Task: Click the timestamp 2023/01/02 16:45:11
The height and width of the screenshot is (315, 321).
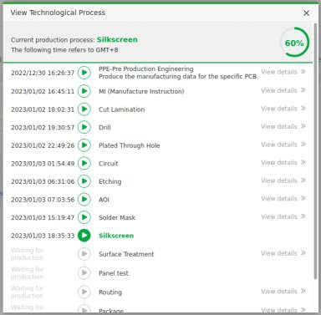Action: 43,91
